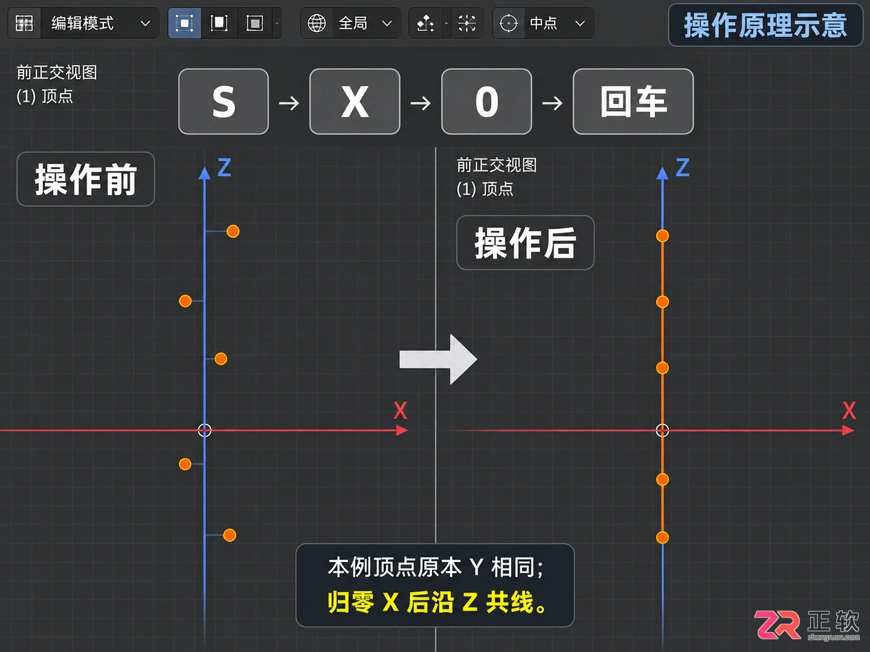Switch to edge select mode icon

pos(219,24)
